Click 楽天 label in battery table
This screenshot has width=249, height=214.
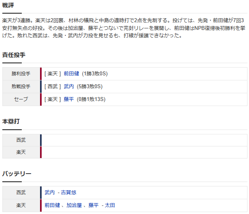[x=21, y=205]
